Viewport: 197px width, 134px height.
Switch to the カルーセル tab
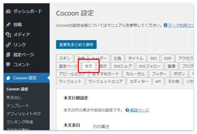pyautogui.click(x=135, y=74)
